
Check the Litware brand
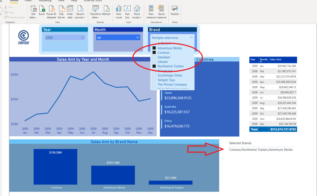pyautogui.click(x=154, y=62)
